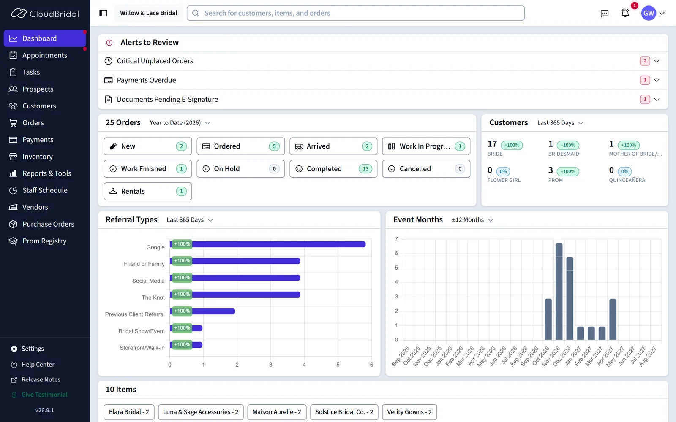Open Year to Date (2026) dropdown

pos(180,123)
